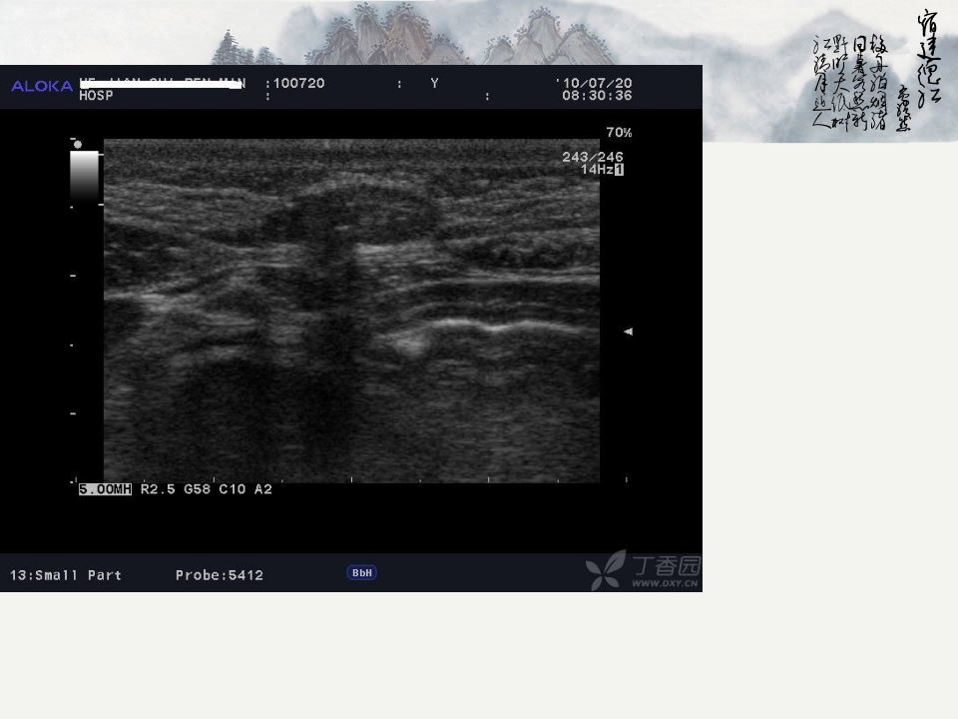Click the 70% power readout
The width and height of the screenshot is (958, 719).
[619, 132]
